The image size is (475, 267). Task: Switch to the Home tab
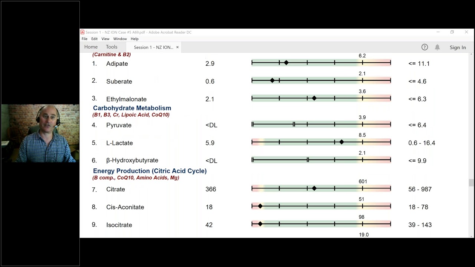(91, 47)
